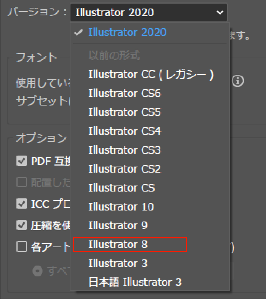
Task: Pick Illustrator 9 from list
Action: click(118, 225)
